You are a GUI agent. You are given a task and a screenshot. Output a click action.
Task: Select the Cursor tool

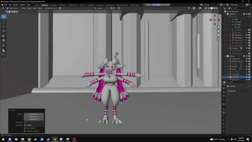click(x=4, y=21)
